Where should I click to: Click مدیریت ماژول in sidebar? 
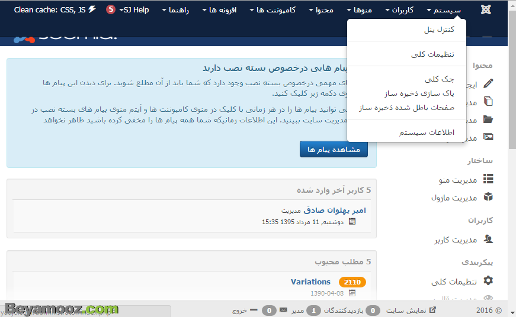[x=454, y=198]
